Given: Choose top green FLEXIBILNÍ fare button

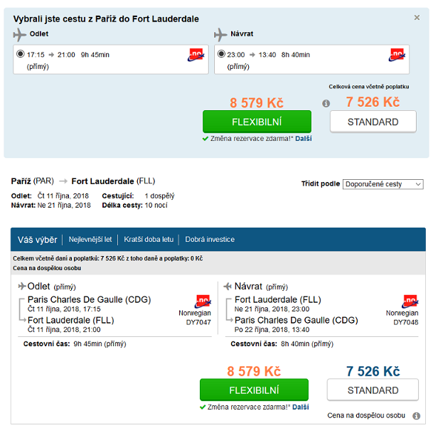Looking at the screenshot, I should click(x=257, y=122).
